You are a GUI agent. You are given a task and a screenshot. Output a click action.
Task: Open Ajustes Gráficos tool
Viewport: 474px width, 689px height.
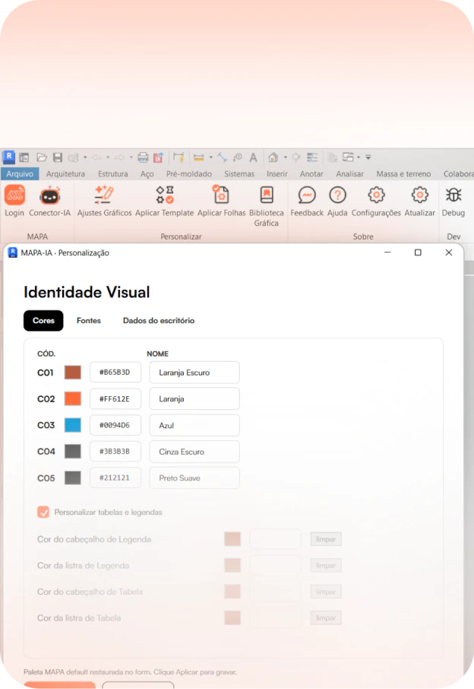105,195
